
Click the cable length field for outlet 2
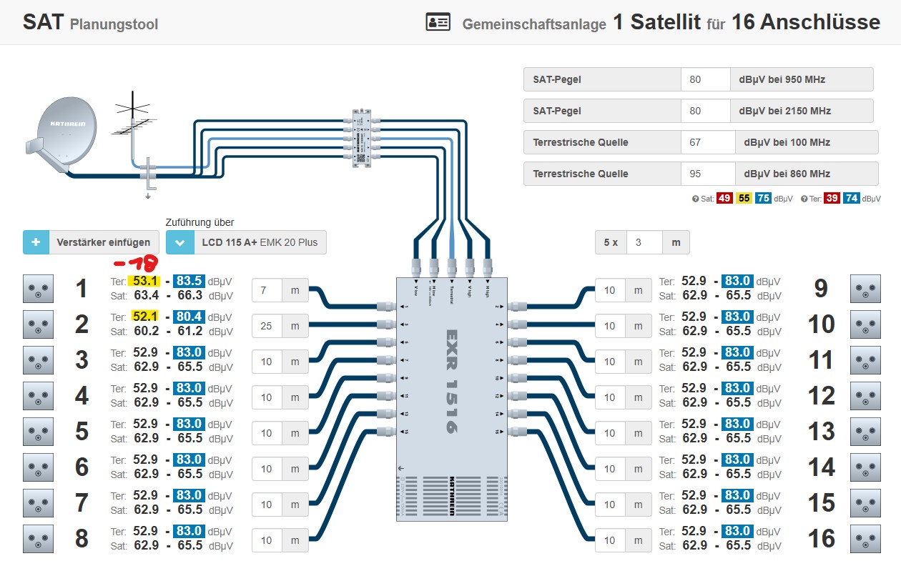tap(267, 326)
